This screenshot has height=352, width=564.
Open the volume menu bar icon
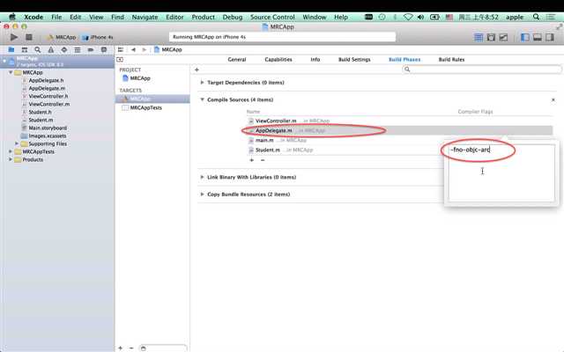pyautogui.click(x=420, y=17)
